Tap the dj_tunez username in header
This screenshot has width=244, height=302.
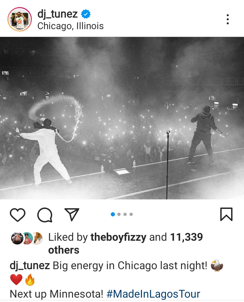coord(57,14)
